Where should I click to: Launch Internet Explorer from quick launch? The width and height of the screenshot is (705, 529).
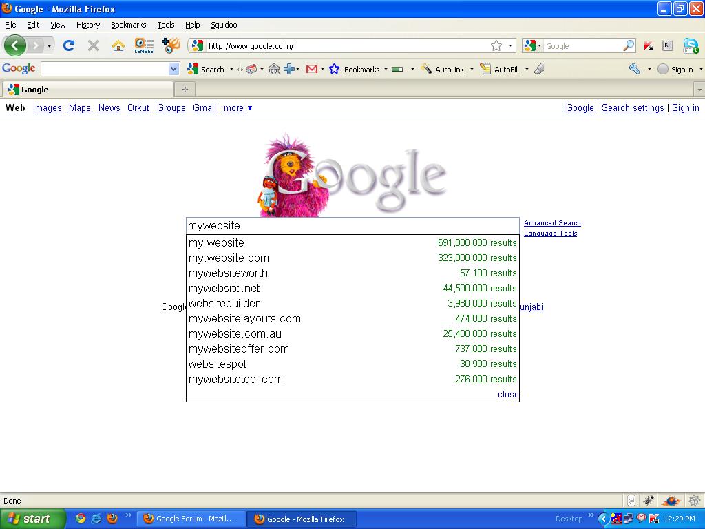click(x=96, y=518)
